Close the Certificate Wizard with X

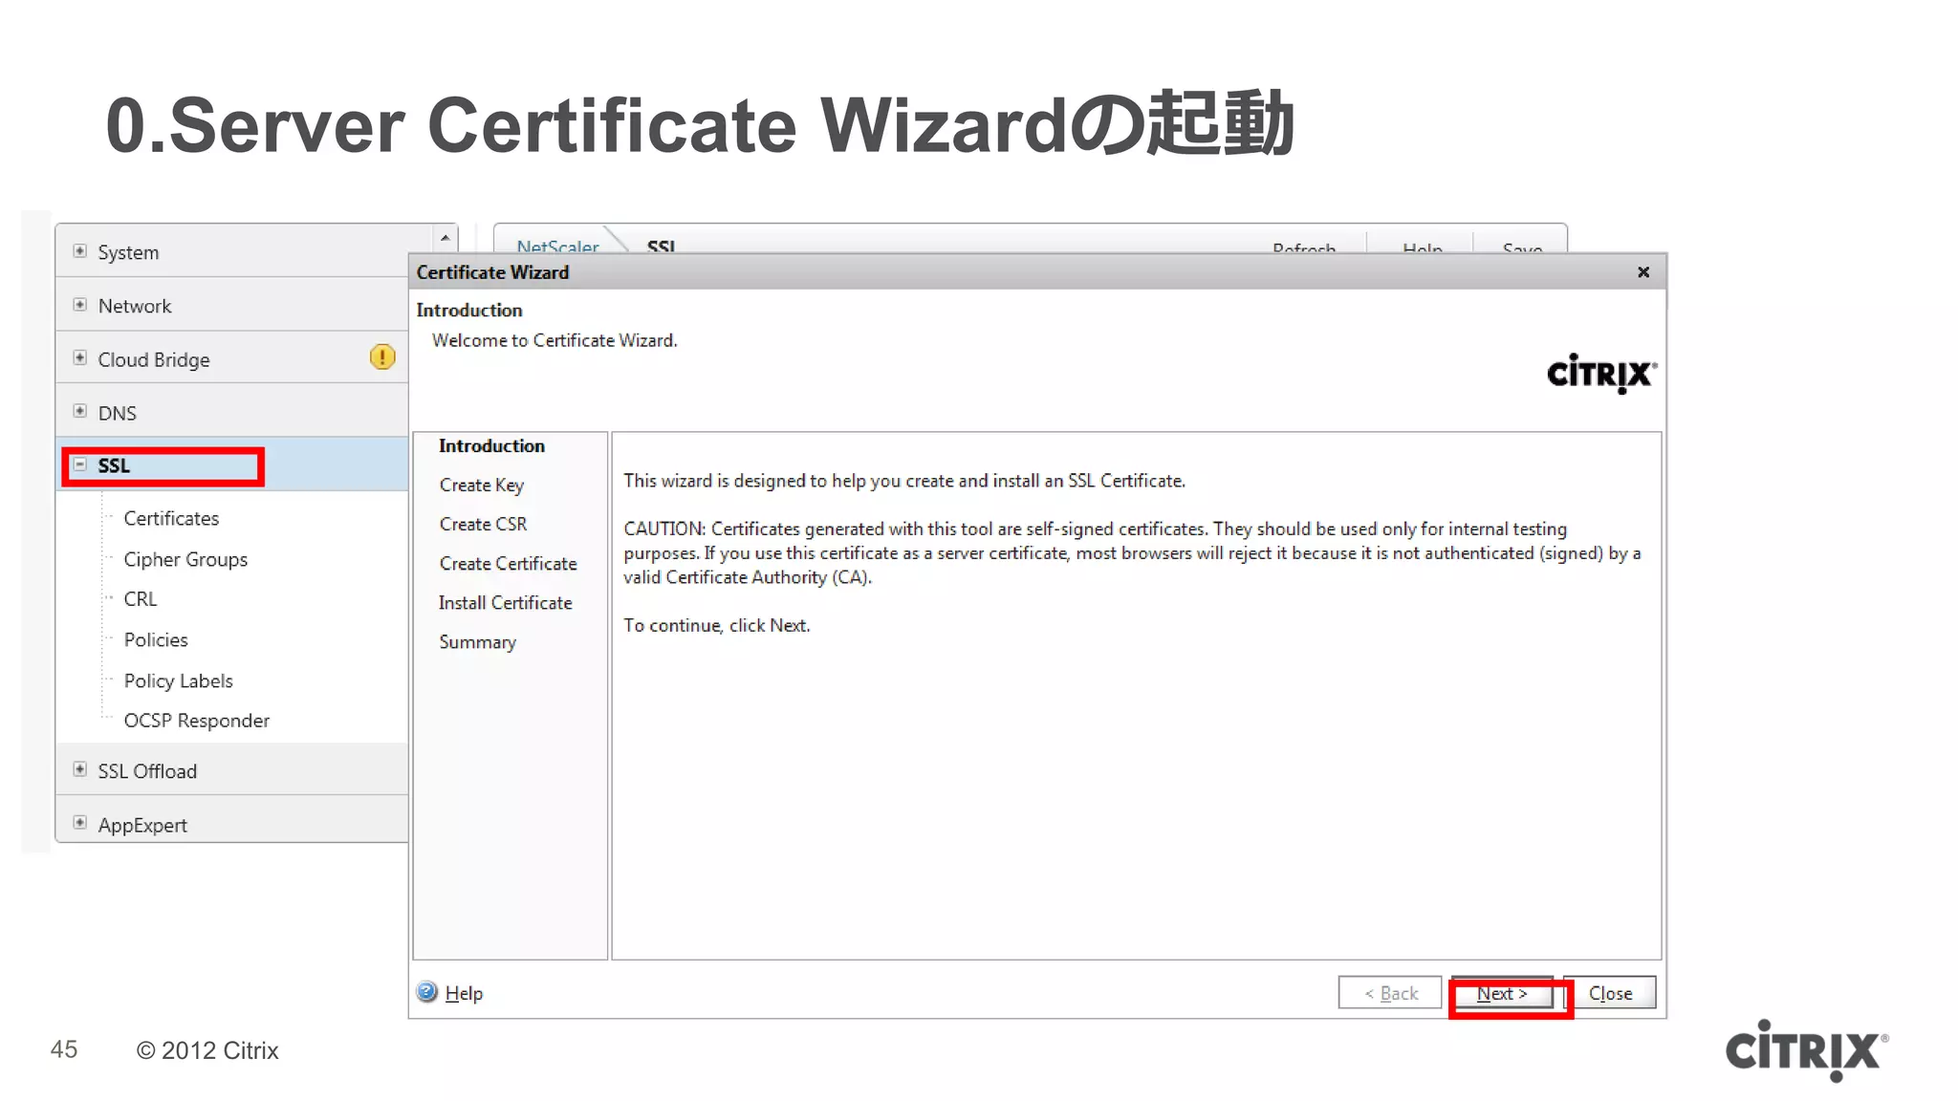1643,272
